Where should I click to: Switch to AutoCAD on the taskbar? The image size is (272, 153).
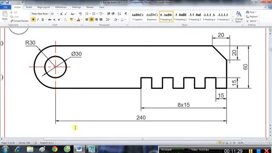tap(91, 149)
